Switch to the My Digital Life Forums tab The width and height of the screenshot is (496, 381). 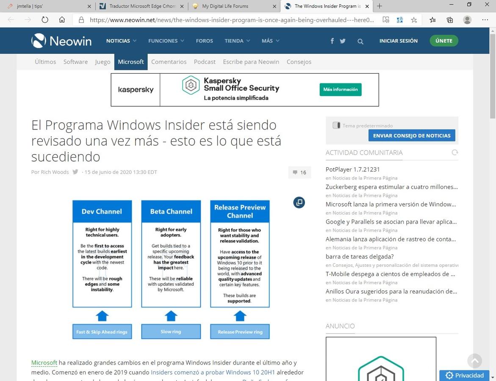[x=231, y=6]
